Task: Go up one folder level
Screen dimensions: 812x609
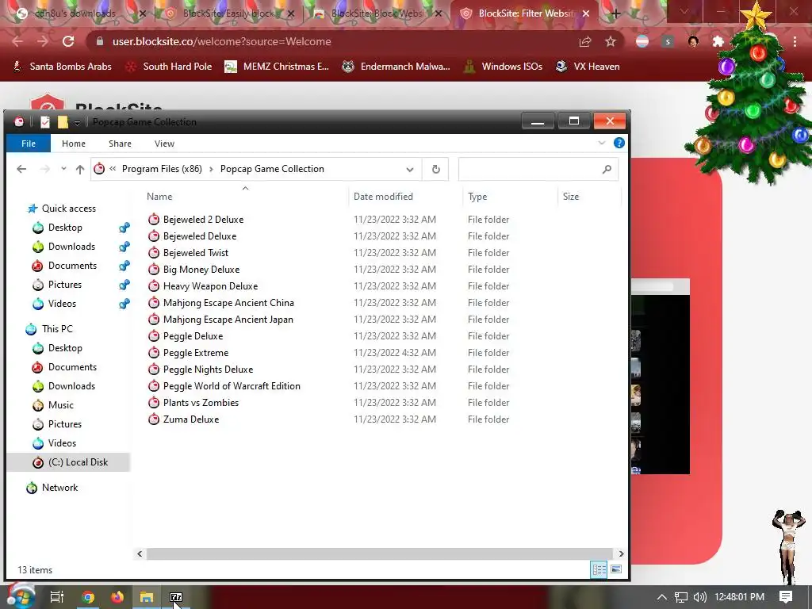Action: [x=80, y=169]
